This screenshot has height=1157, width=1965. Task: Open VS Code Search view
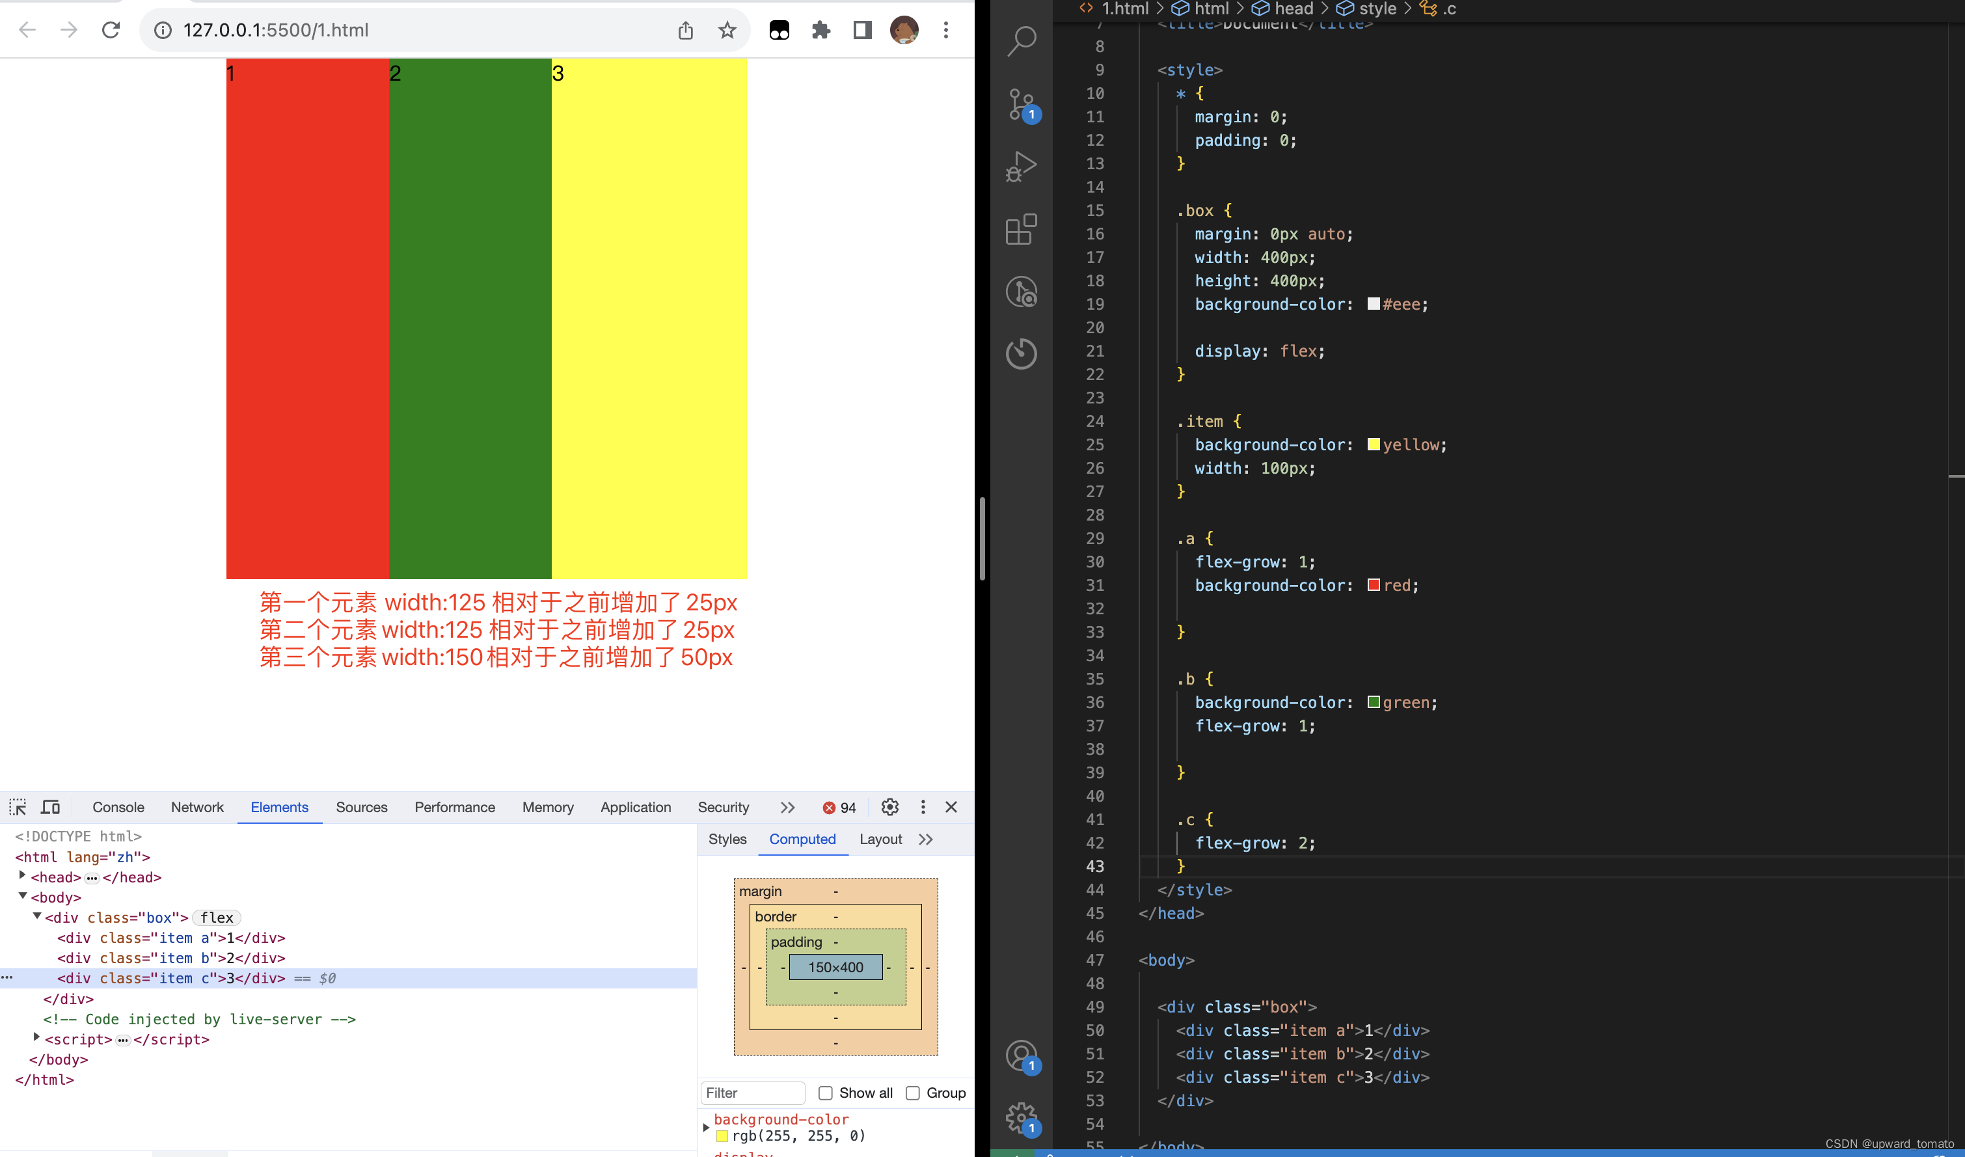(1021, 42)
